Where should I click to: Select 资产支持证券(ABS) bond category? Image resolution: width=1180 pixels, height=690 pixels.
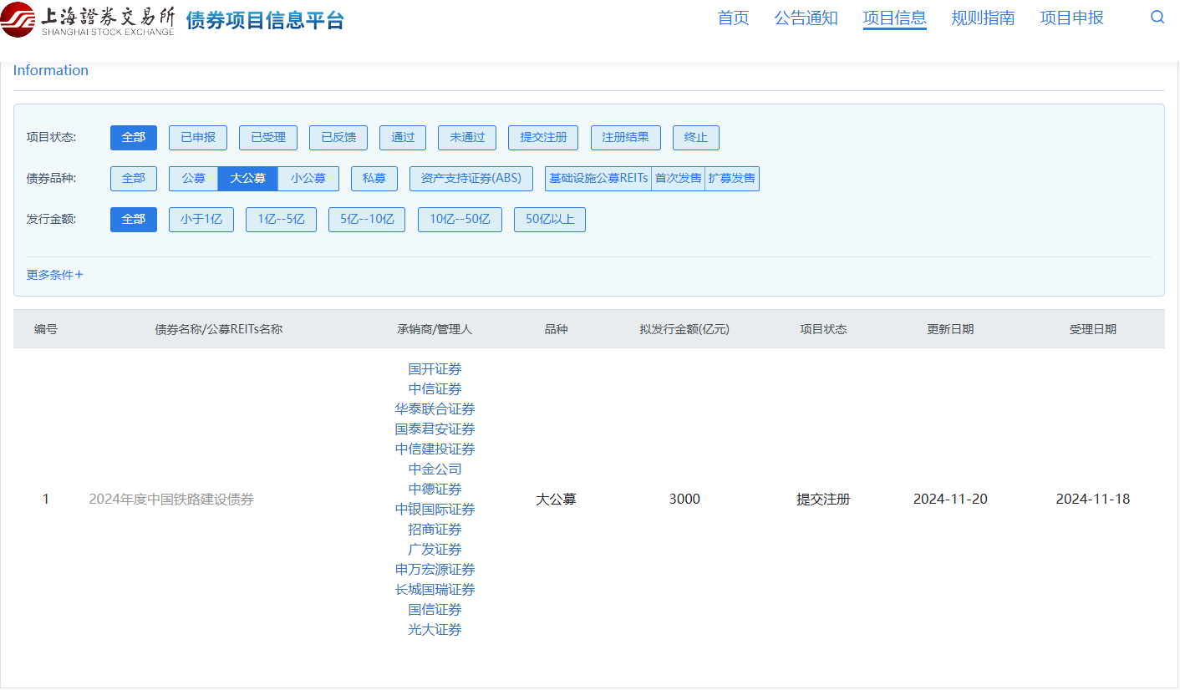[x=470, y=178]
